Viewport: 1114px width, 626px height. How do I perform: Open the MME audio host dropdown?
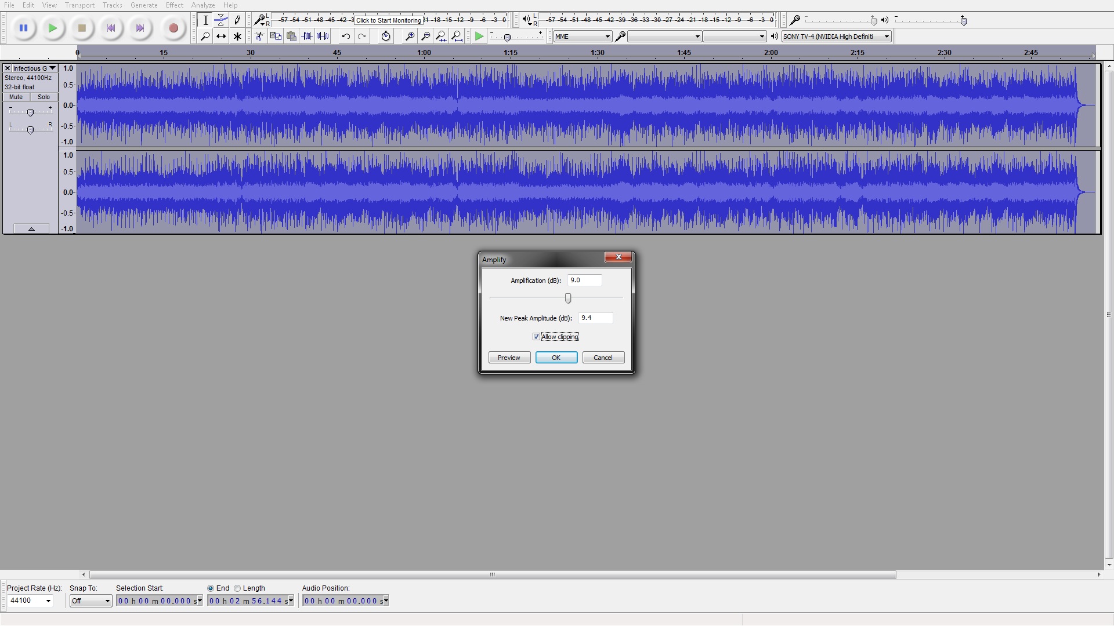[x=583, y=37]
